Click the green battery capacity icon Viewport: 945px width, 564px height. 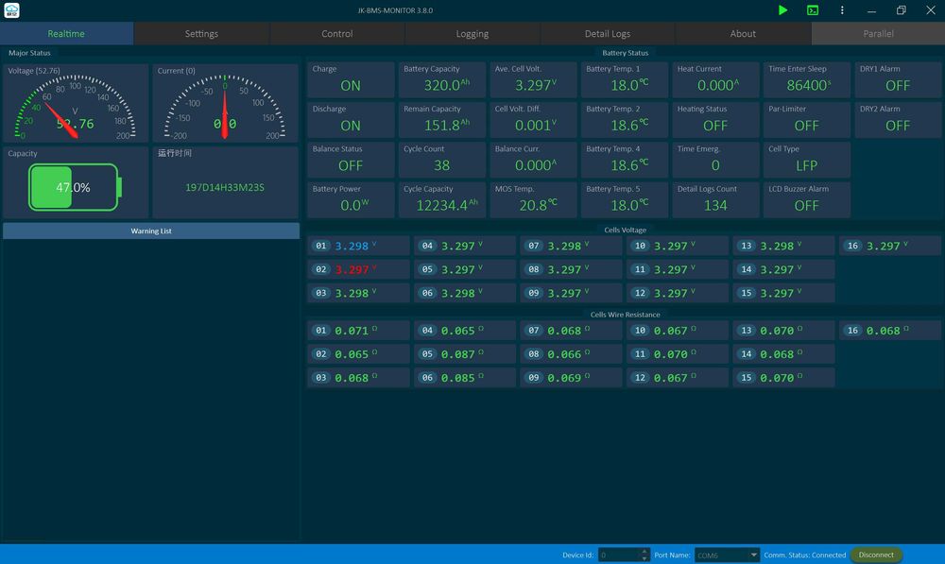click(75, 187)
